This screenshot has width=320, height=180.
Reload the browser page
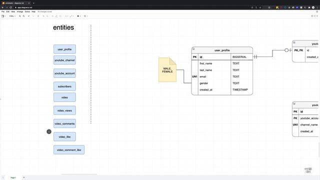[x=10, y=7]
